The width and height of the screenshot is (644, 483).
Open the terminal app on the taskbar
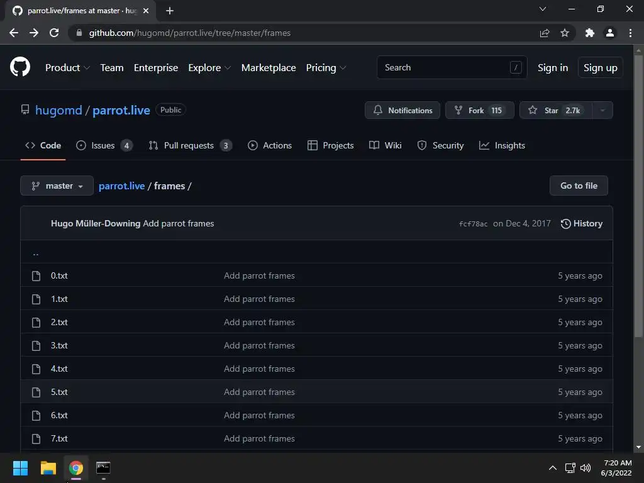tap(103, 468)
